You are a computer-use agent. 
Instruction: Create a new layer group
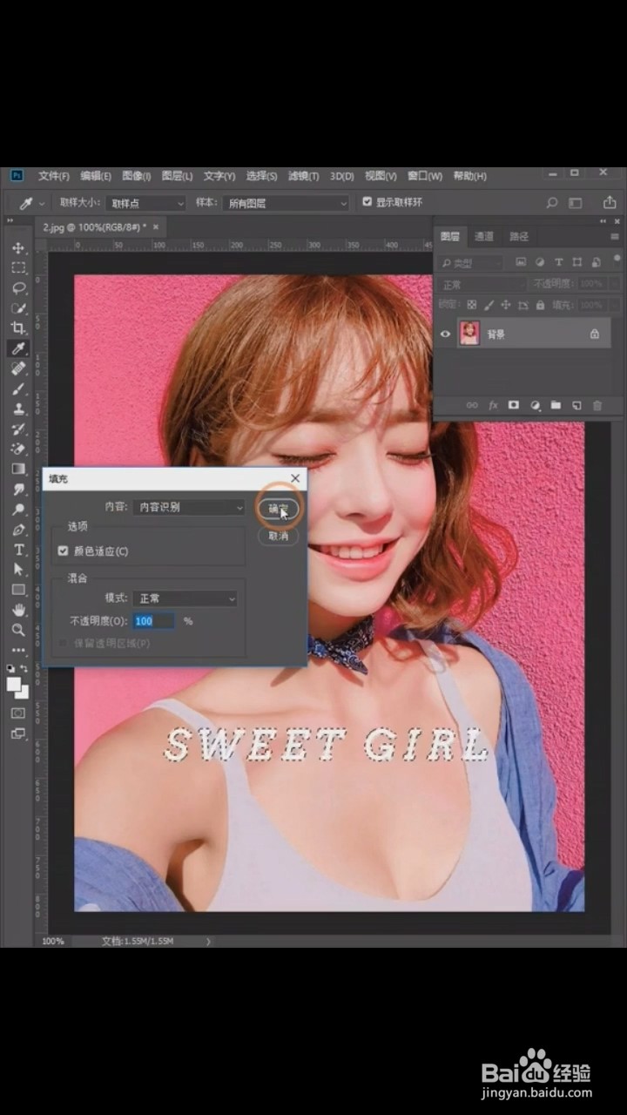pos(555,405)
